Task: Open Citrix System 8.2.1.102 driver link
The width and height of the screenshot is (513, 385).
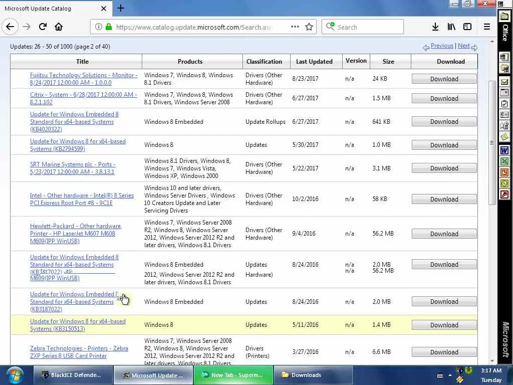Action: 84,98
